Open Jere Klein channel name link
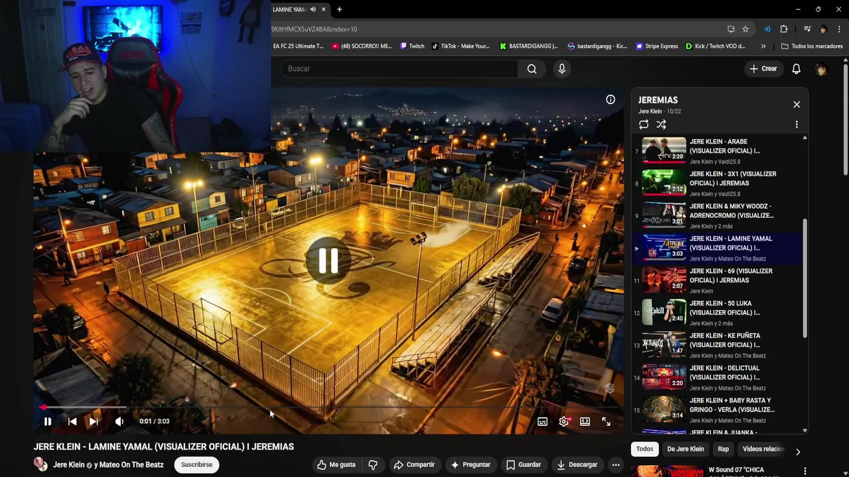Image resolution: width=849 pixels, height=477 pixels. [x=69, y=465]
